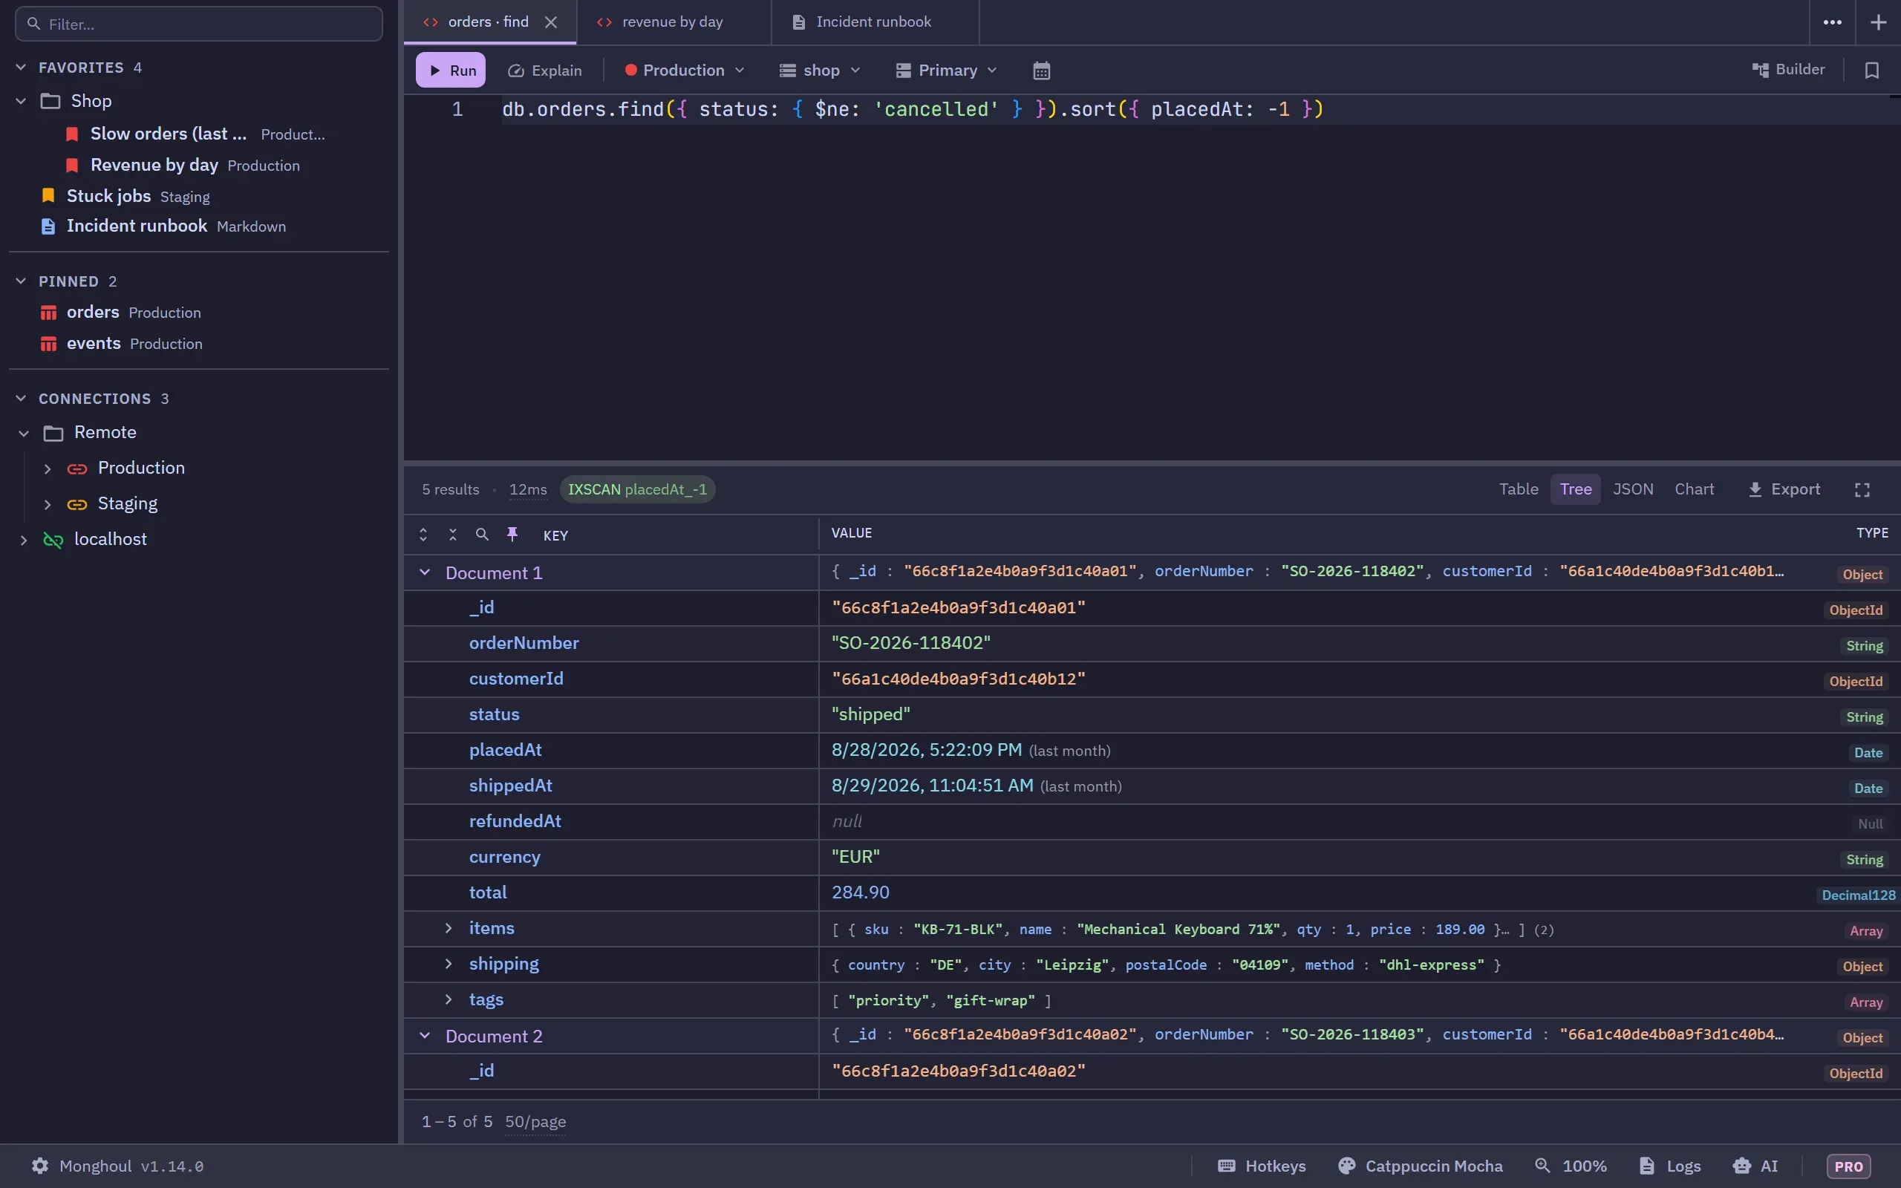Add a new tab with plus icon

pyautogui.click(x=1878, y=22)
